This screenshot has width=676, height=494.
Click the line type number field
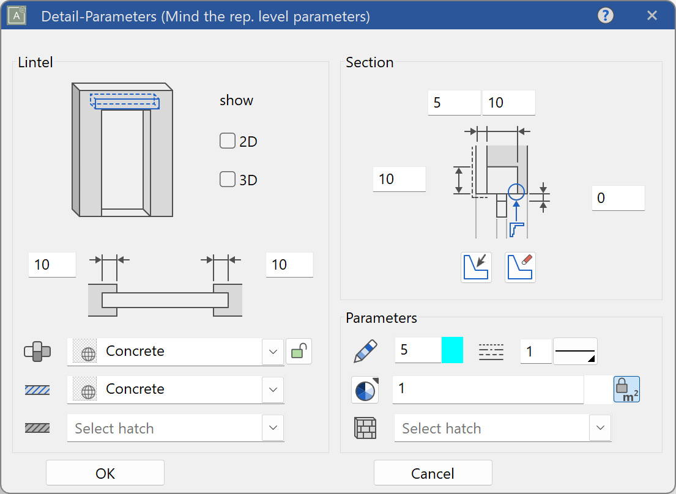[x=536, y=352]
